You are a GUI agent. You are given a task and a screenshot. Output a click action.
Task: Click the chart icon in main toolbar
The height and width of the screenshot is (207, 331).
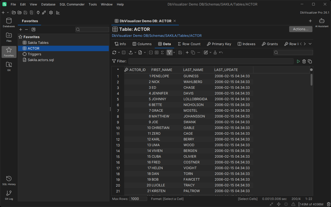[x=58, y=13]
